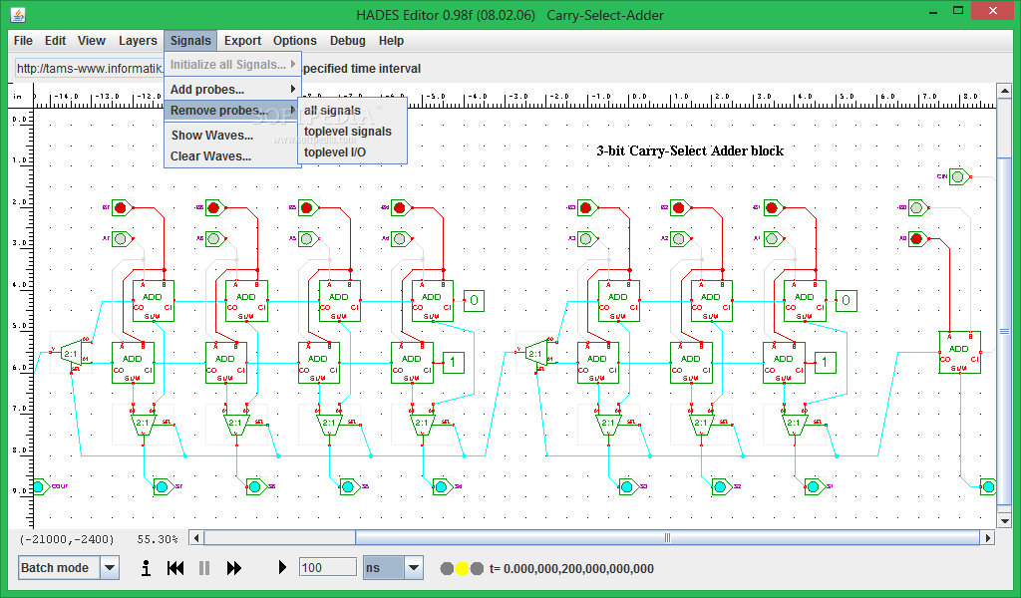Expand the Remove probes submenu
The width and height of the screenshot is (1021, 598).
(x=232, y=110)
